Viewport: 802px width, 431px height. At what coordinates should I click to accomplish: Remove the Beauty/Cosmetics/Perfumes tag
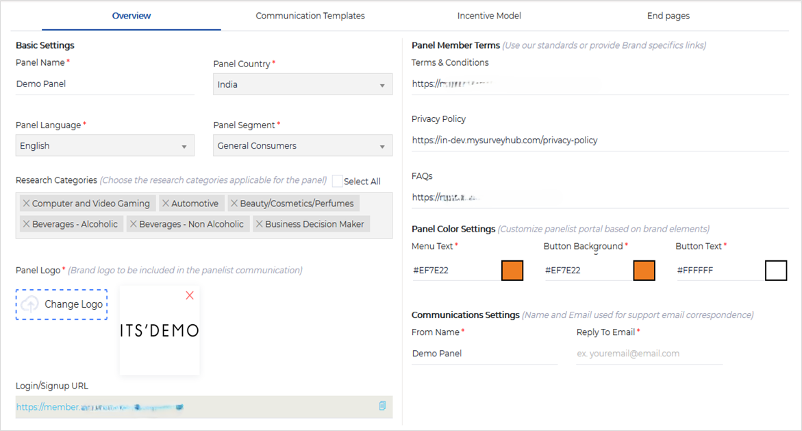(234, 204)
